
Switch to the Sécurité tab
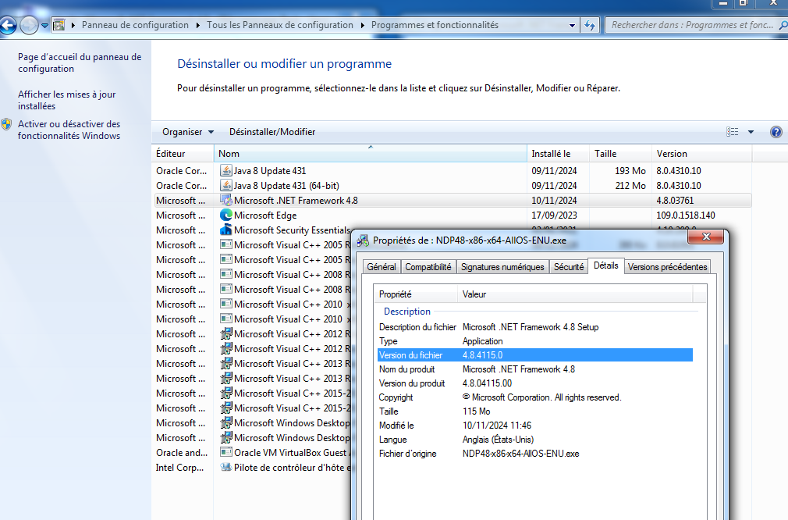point(569,267)
